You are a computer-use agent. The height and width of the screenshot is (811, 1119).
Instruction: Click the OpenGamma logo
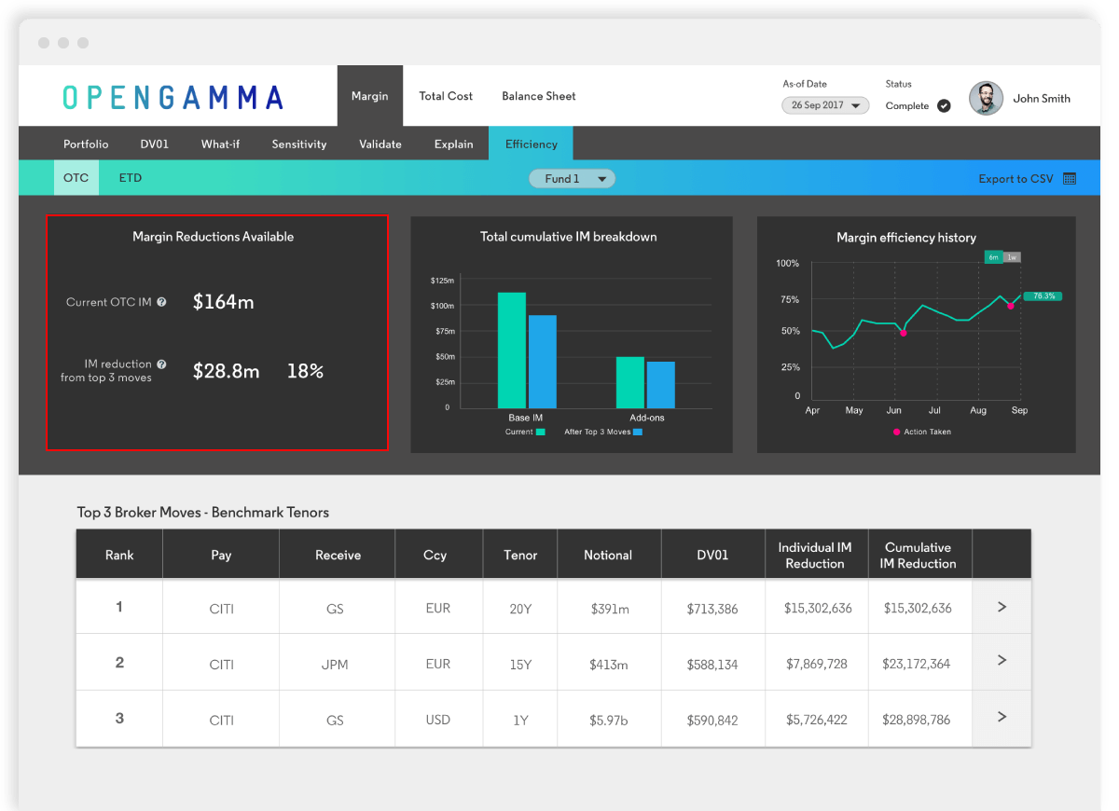(173, 97)
